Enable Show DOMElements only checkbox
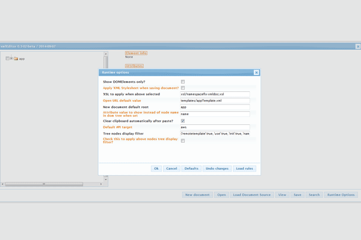 click(183, 82)
